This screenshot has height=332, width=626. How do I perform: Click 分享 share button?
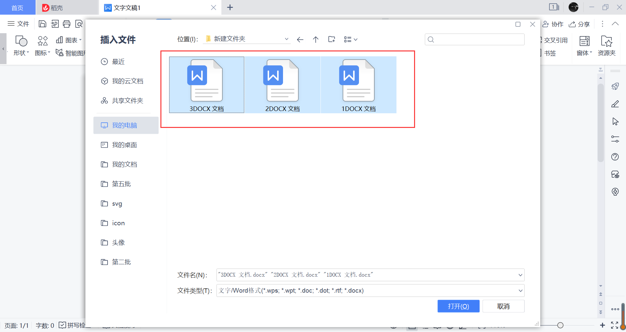coord(579,24)
